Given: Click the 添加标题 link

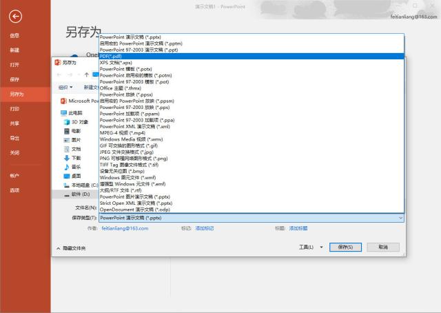Looking at the screenshot, I should [298, 228].
